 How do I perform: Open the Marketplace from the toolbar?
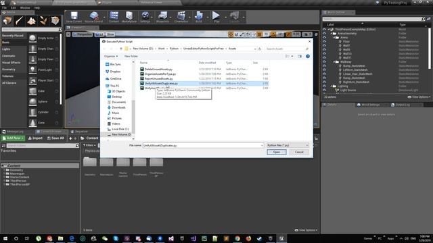point(129,17)
